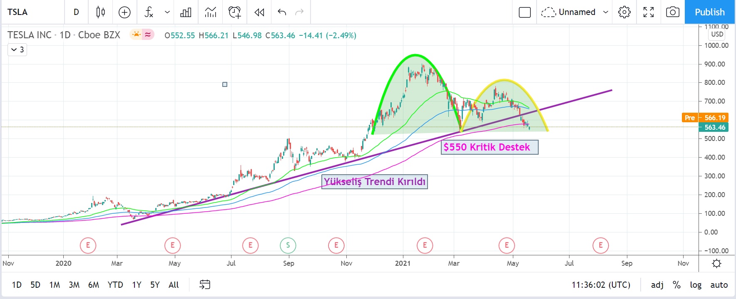Enter fullscreen mode

tap(649, 12)
